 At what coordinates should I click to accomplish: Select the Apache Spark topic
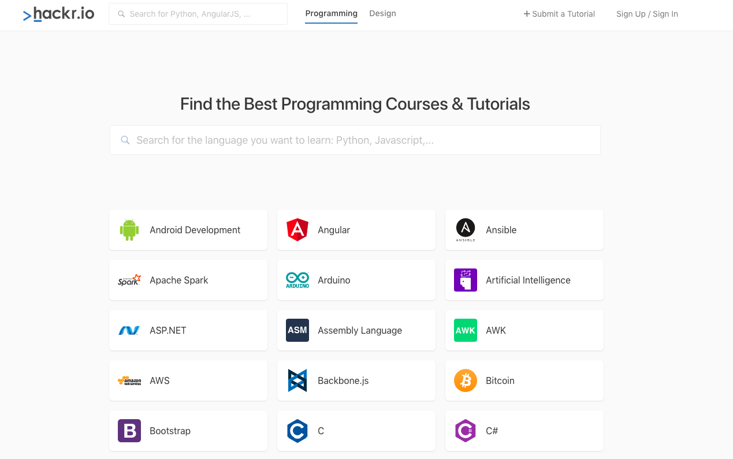point(188,280)
